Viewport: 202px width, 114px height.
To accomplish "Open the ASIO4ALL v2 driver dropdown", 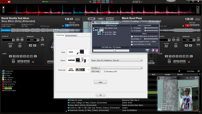I will tap(117, 68).
